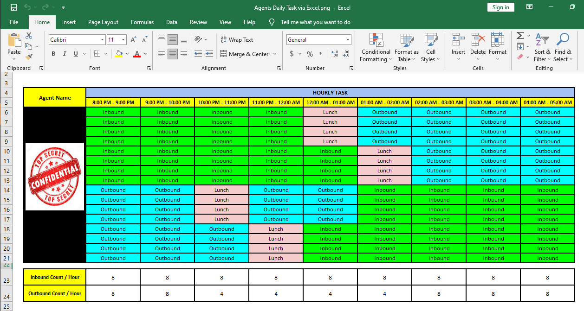Viewport: 584px width, 311px height.
Task: Click Tell me what you want to do
Action: pyautogui.click(x=316, y=22)
